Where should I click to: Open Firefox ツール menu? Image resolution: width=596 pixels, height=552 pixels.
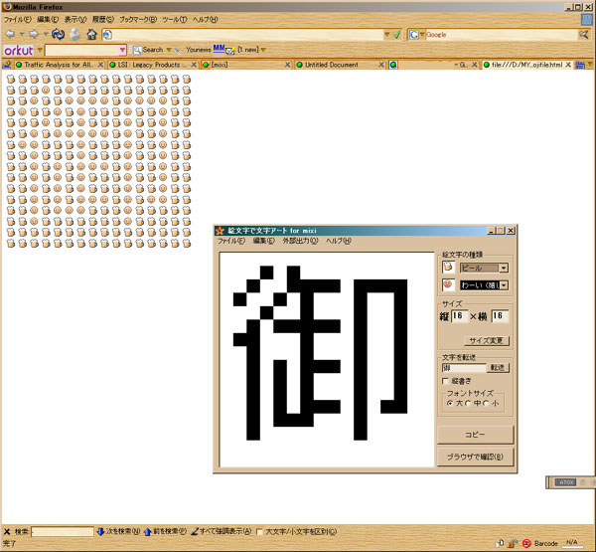pyautogui.click(x=175, y=19)
